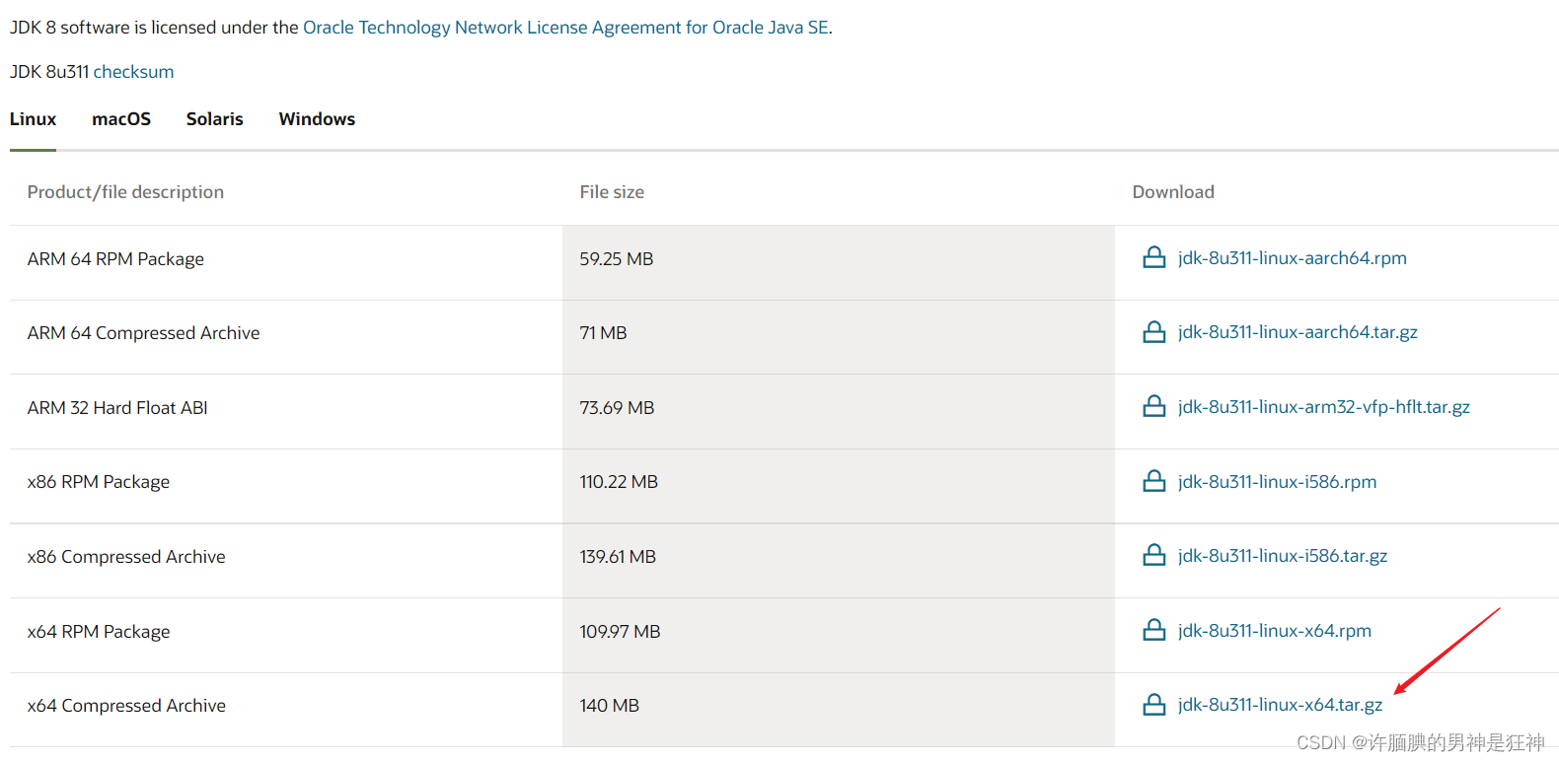Download jdk-8u311-linux-i586.tar.gz
Image resolution: width=1559 pixels, height=762 pixels.
[1283, 556]
